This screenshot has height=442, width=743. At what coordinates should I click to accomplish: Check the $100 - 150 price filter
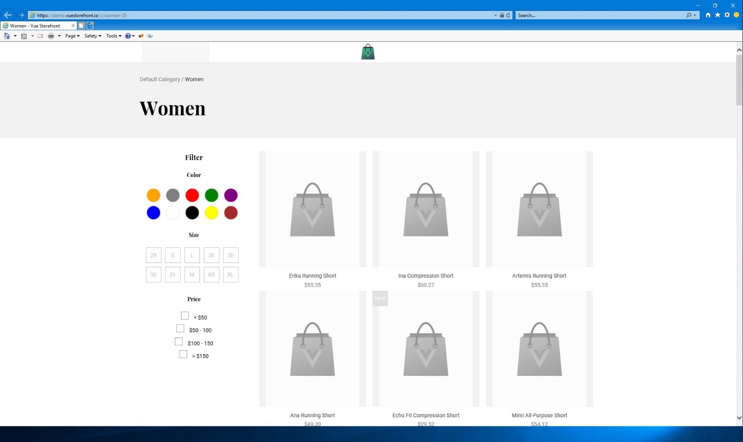(179, 342)
